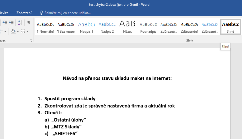Open the line spacing dropdown arrow

[5, 32]
